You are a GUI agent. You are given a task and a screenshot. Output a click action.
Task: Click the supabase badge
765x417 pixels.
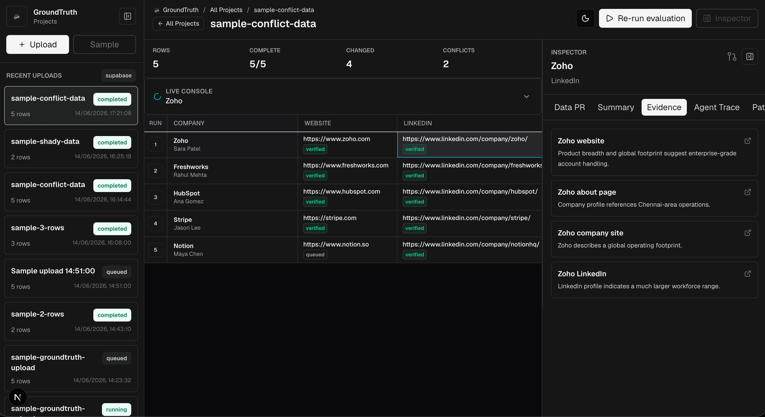118,76
